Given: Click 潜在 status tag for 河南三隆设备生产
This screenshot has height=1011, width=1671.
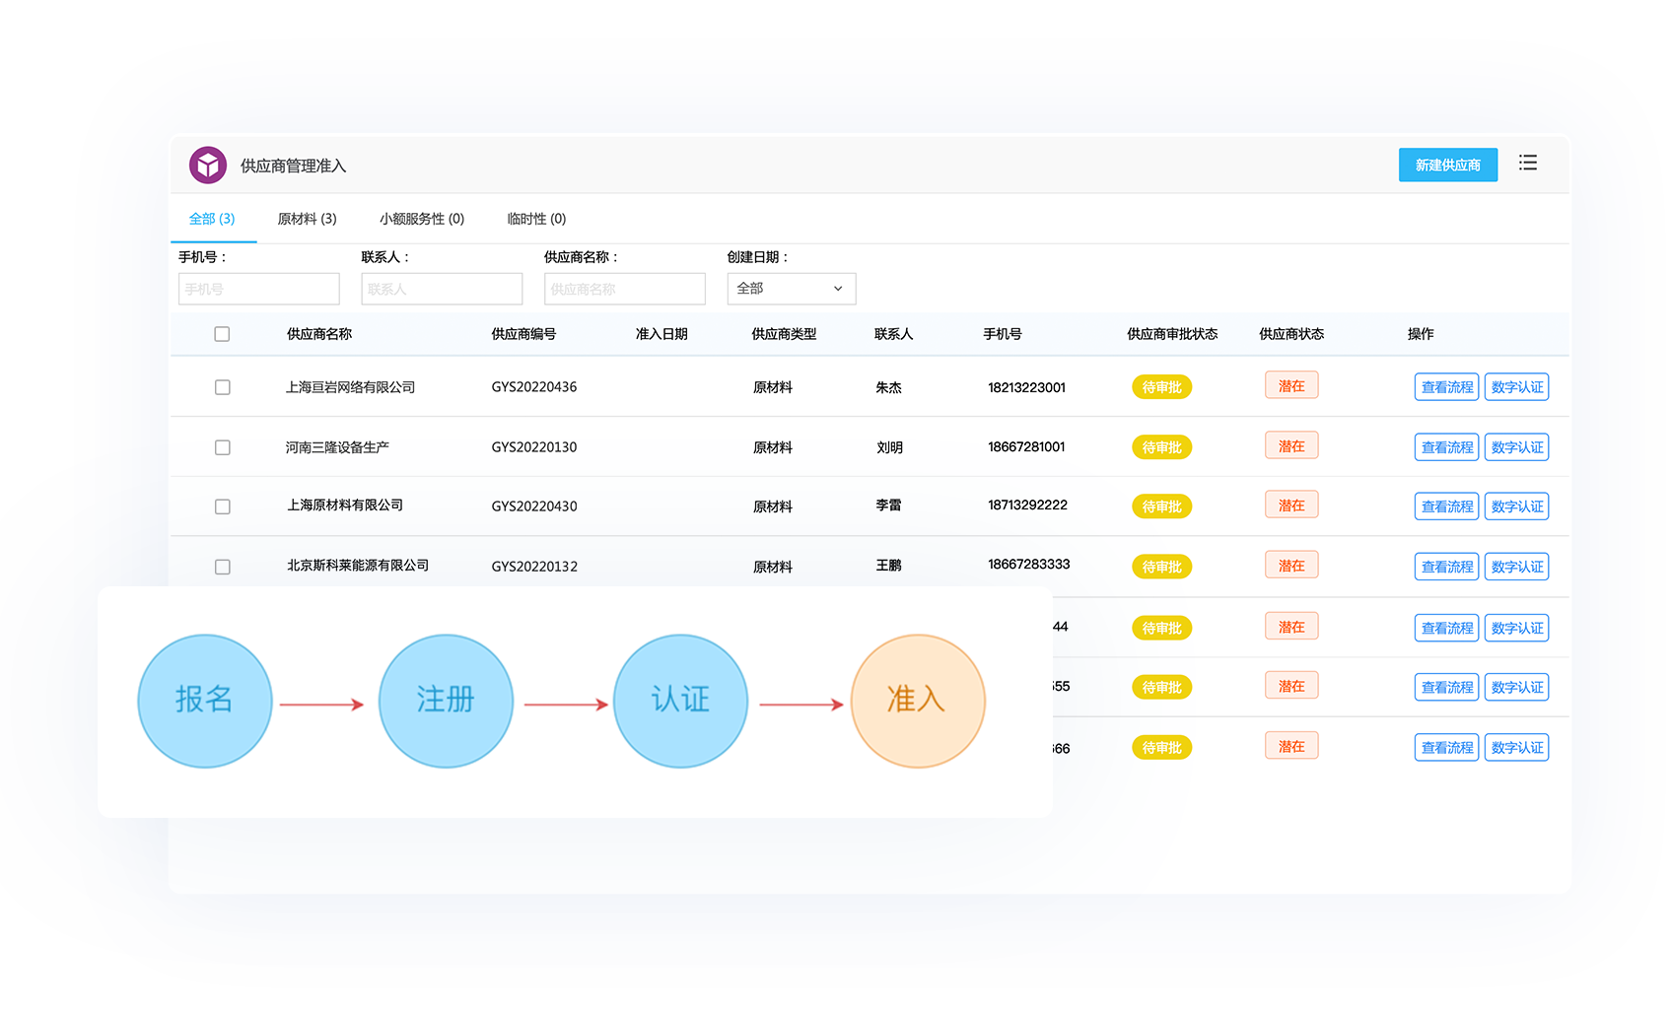Looking at the screenshot, I should point(1290,446).
